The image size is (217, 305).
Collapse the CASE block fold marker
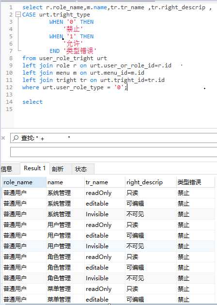[x=18, y=15]
